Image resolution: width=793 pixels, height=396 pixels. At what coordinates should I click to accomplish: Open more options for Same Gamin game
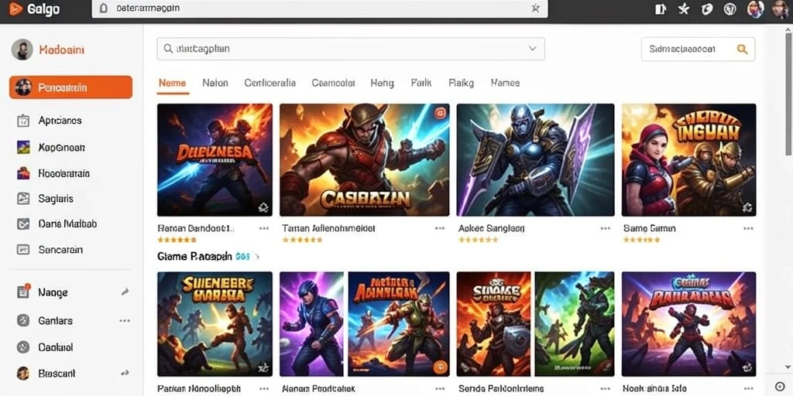tap(749, 228)
